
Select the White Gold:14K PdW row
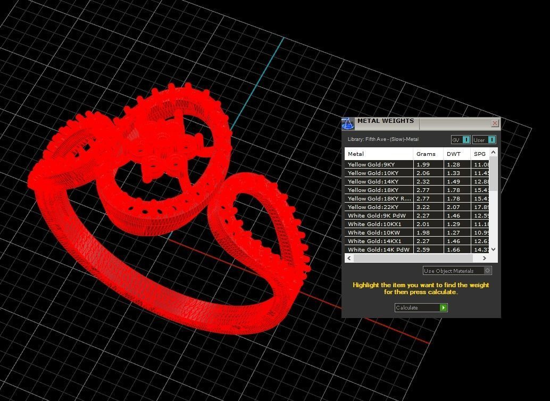coord(416,249)
